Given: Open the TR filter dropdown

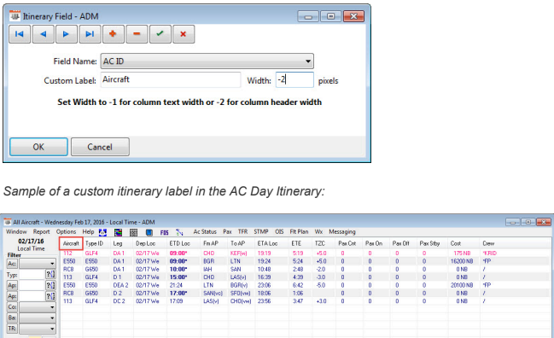Looking at the screenshot, I should pos(52,329).
